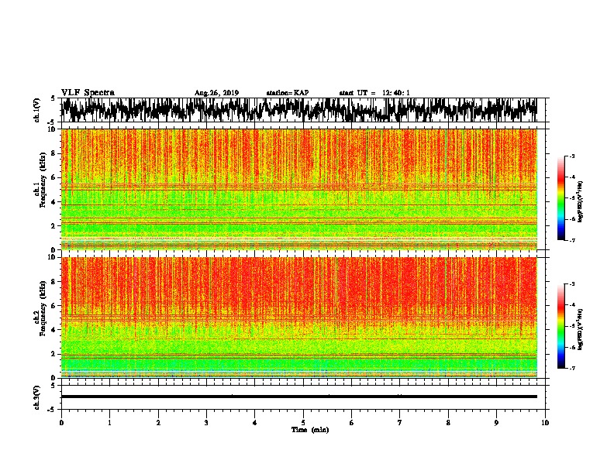Click the ch.1(V) waveform axis label
Image resolution: width=614 pixels, height=474 pixels.
37,110
